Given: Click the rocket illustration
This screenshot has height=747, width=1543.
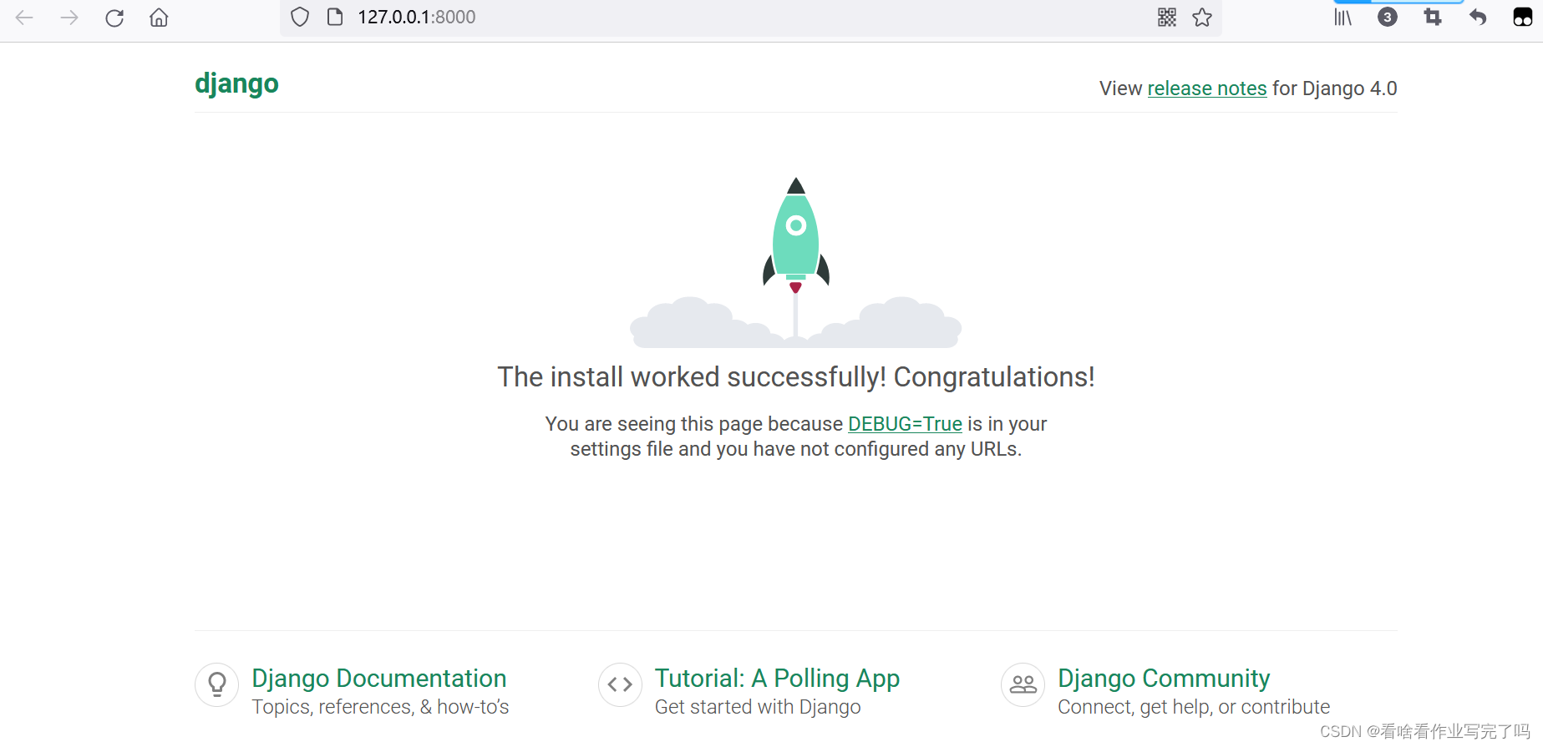Looking at the screenshot, I should [x=795, y=262].
